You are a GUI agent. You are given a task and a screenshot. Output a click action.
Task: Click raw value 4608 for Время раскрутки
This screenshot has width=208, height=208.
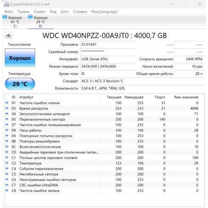(194, 109)
